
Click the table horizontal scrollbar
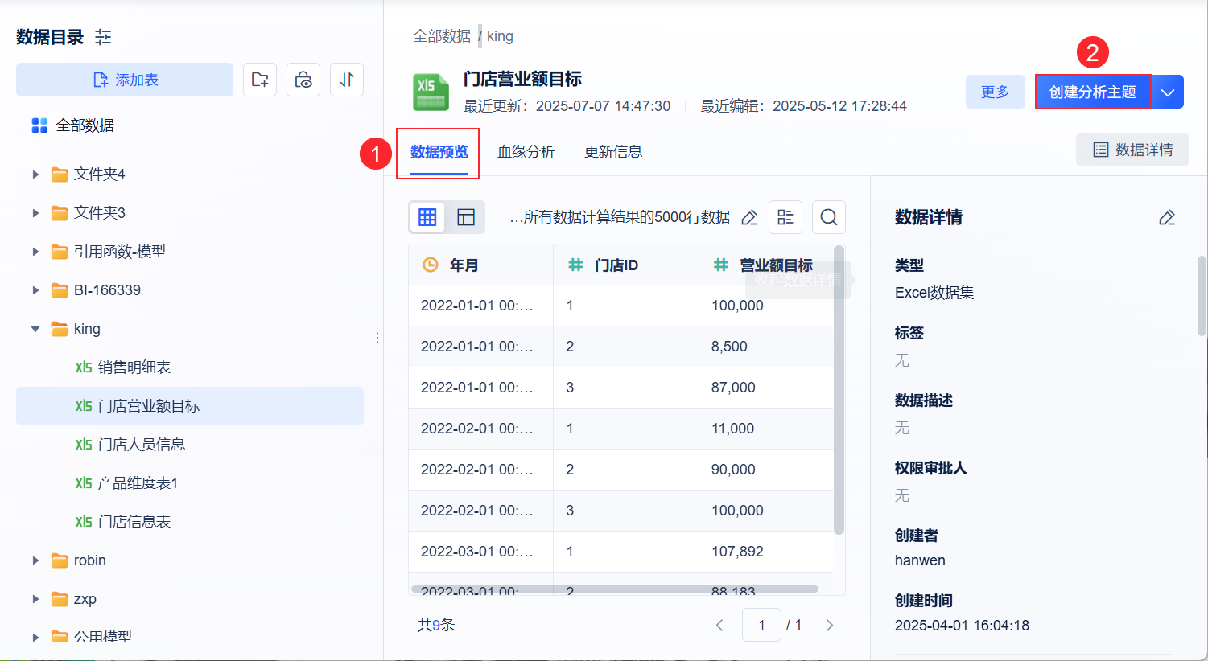615,589
